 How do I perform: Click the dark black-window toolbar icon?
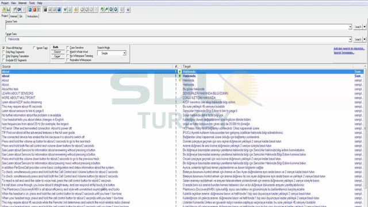pyautogui.click(x=45, y=10)
